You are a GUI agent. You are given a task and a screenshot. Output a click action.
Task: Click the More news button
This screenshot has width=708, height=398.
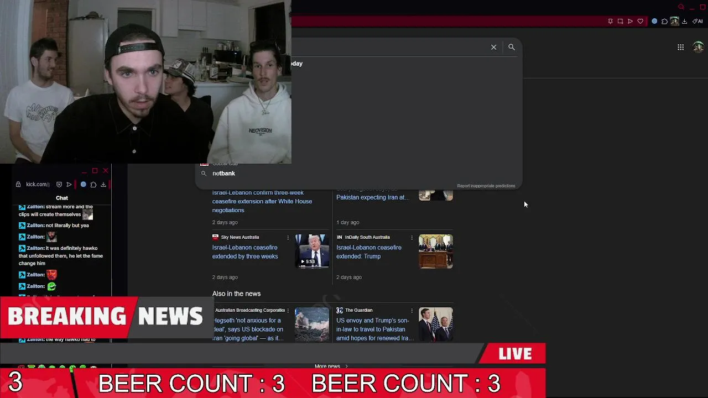coord(331,366)
